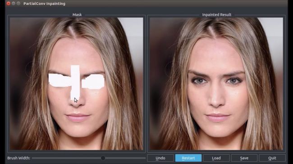Click the lips in the Inpainted Result
The width and height of the screenshot is (293, 164).
click(x=217, y=118)
